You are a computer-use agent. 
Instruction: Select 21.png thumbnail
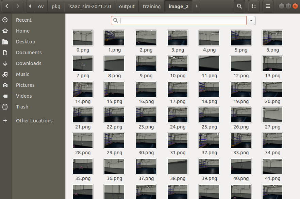coord(83,115)
